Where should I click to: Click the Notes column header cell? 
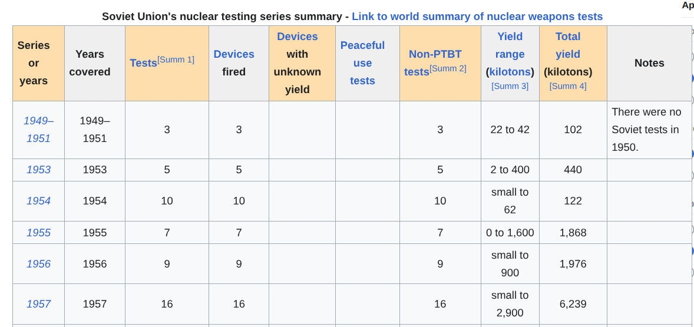[x=649, y=63]
